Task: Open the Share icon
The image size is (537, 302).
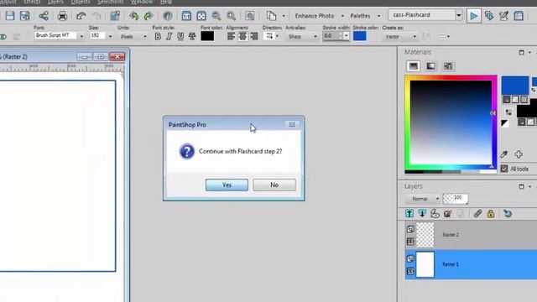Action: coord(44,16)
